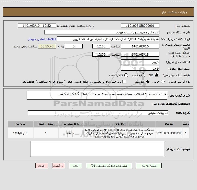Click the پاسخ به نیاز button
This screenshot has width=197, height=190.
[x=149, y=166]
